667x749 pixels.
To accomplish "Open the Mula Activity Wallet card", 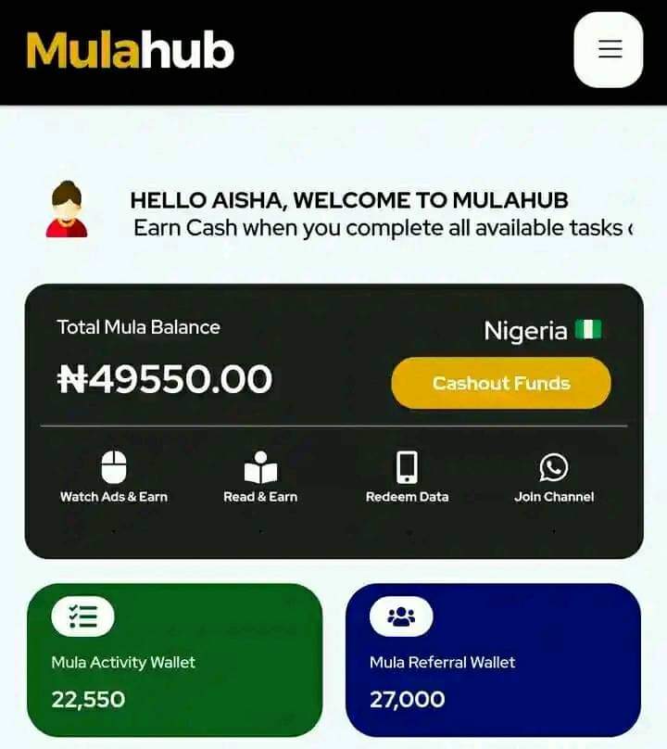I will (x=175, y=660).
